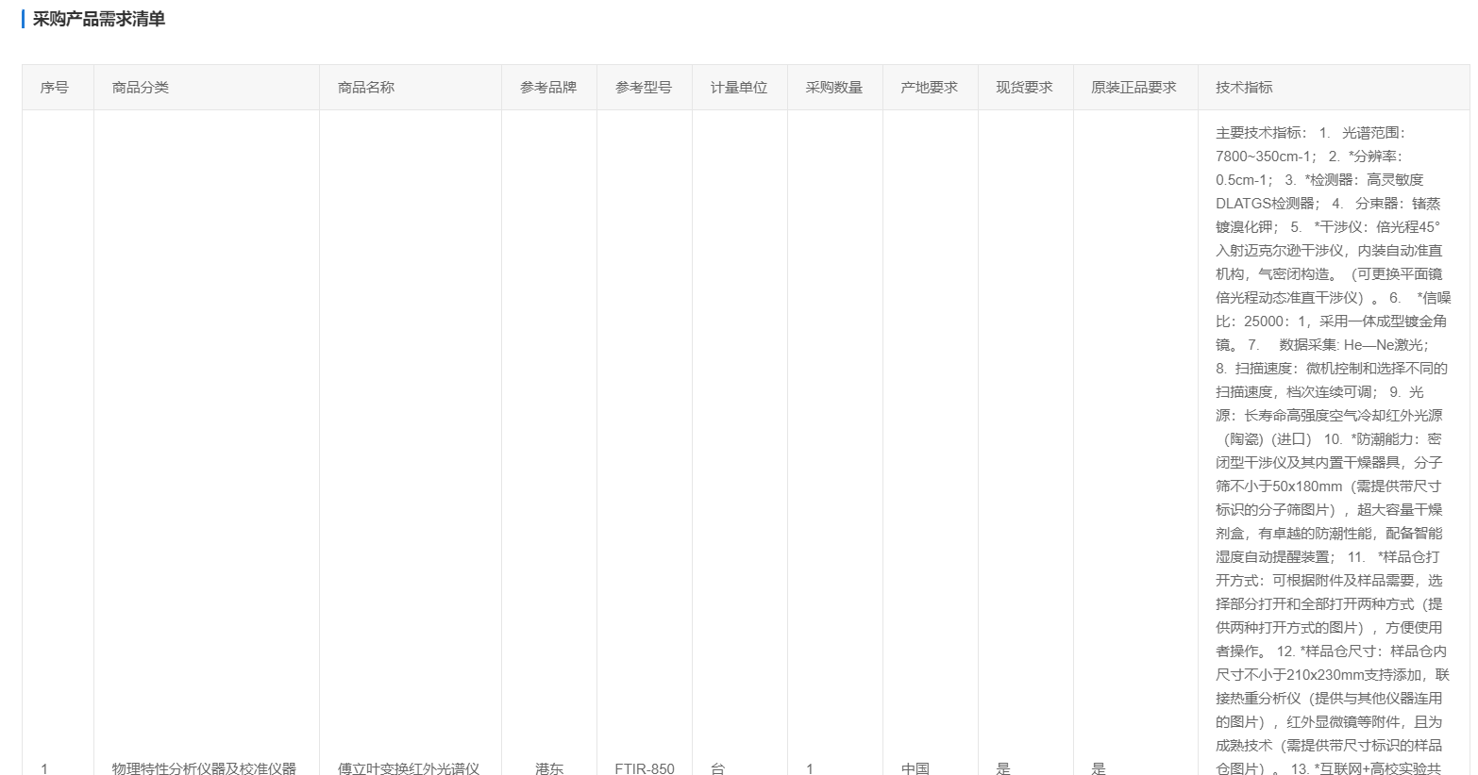Screen dimensions: 1478x775
Task: Select the FTIR-850 model cell
Action: tap(644, 767)
